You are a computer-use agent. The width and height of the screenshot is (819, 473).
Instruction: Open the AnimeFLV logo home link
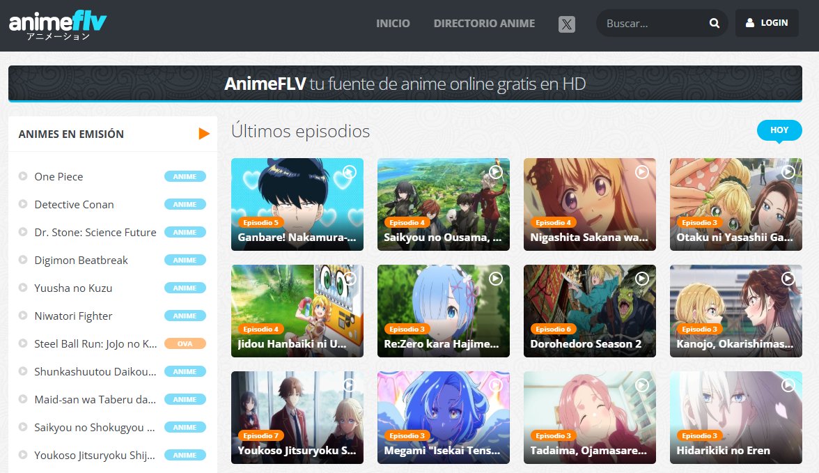coord(57,24)
